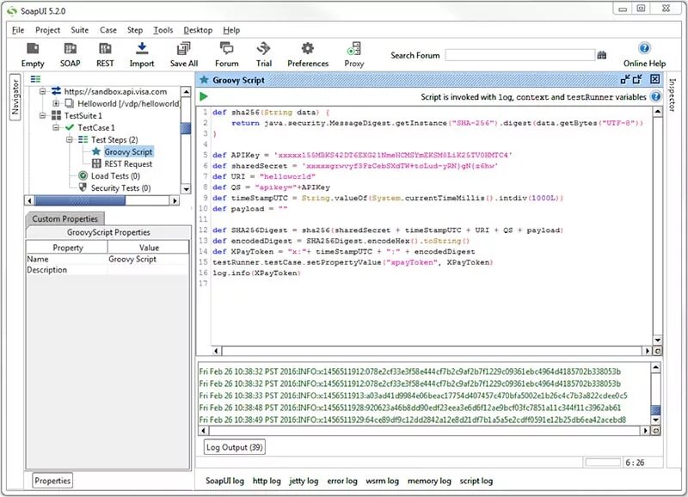Click the Value column header

(x=149, y=248)
